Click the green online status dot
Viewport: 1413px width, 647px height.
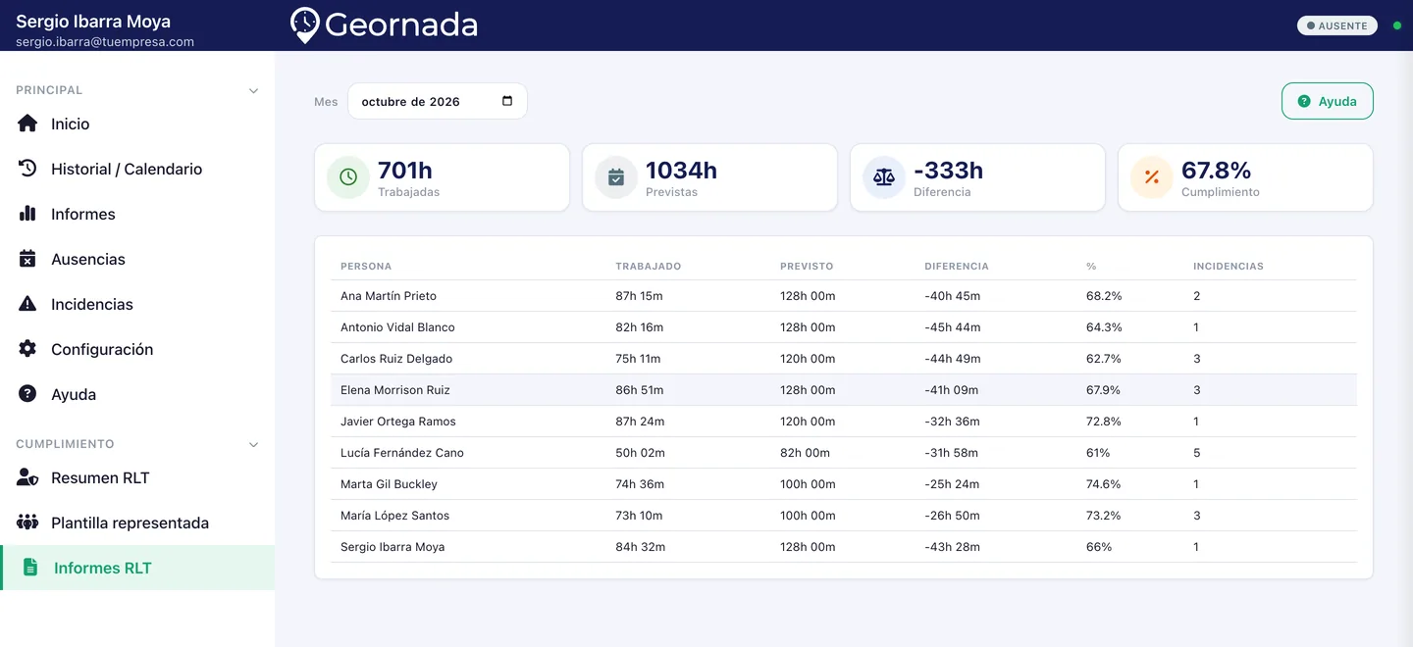[1397, 25]
